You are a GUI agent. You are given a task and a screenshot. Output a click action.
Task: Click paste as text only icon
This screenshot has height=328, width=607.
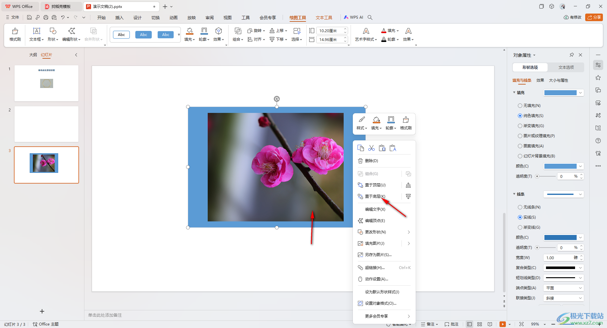tap(393, 148)
